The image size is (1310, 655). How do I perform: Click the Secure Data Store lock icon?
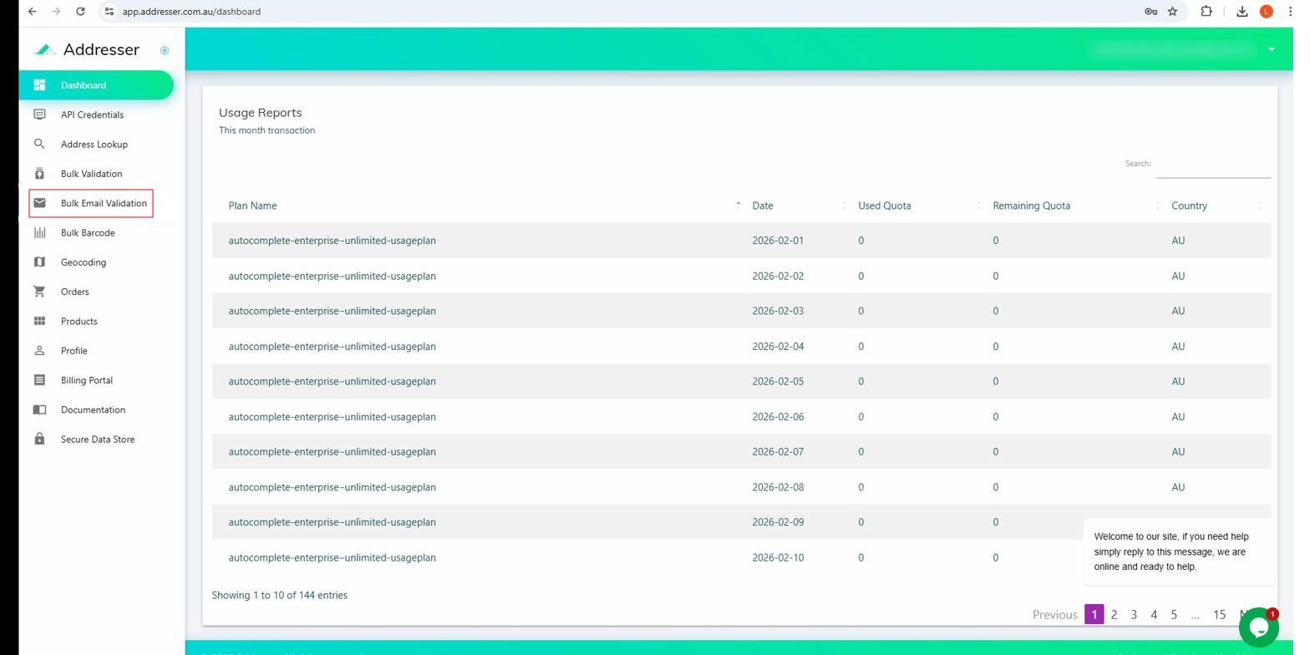[x=39, y=439]
